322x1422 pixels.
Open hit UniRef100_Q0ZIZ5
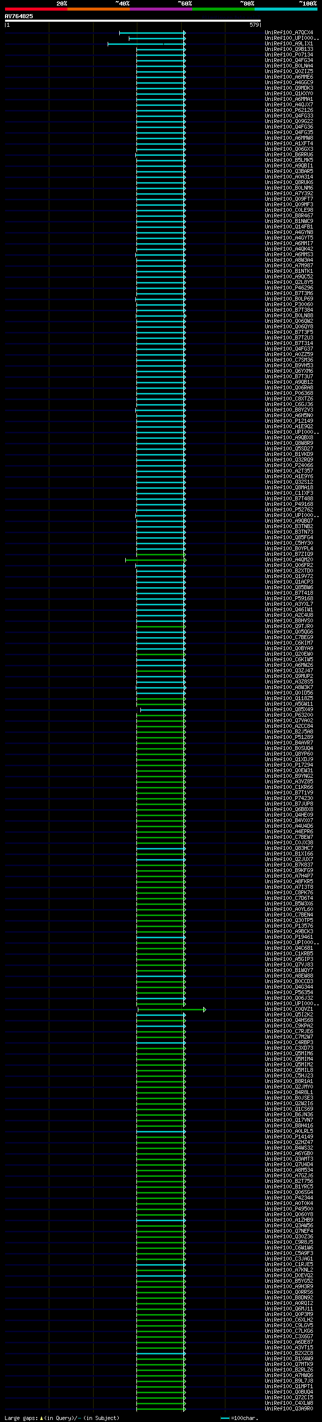pos(288,71)
